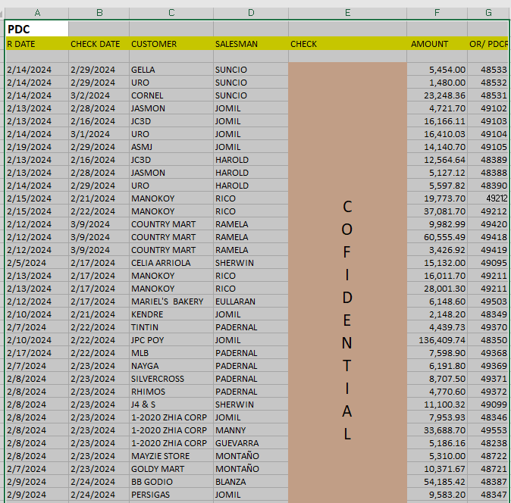This screenshot has height=503, width=511.
Task: Select column C header
Action: [x=171, y=13]
